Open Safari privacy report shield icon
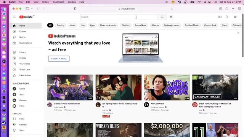244x137 pixels. [75, 8]
